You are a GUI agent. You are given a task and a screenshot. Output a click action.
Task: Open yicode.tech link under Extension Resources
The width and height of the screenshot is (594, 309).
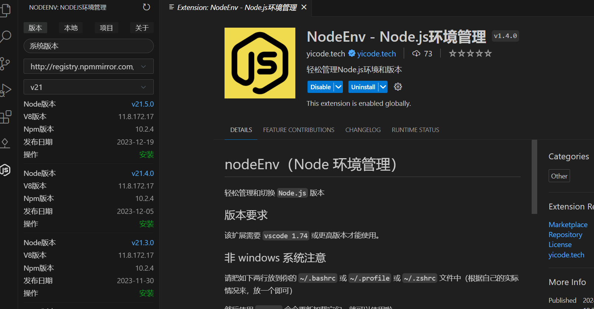566,255
